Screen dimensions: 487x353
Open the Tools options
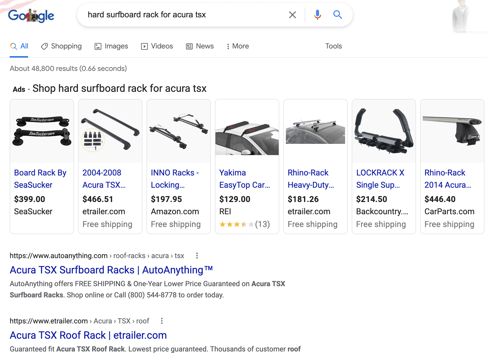tap(333, 46)
